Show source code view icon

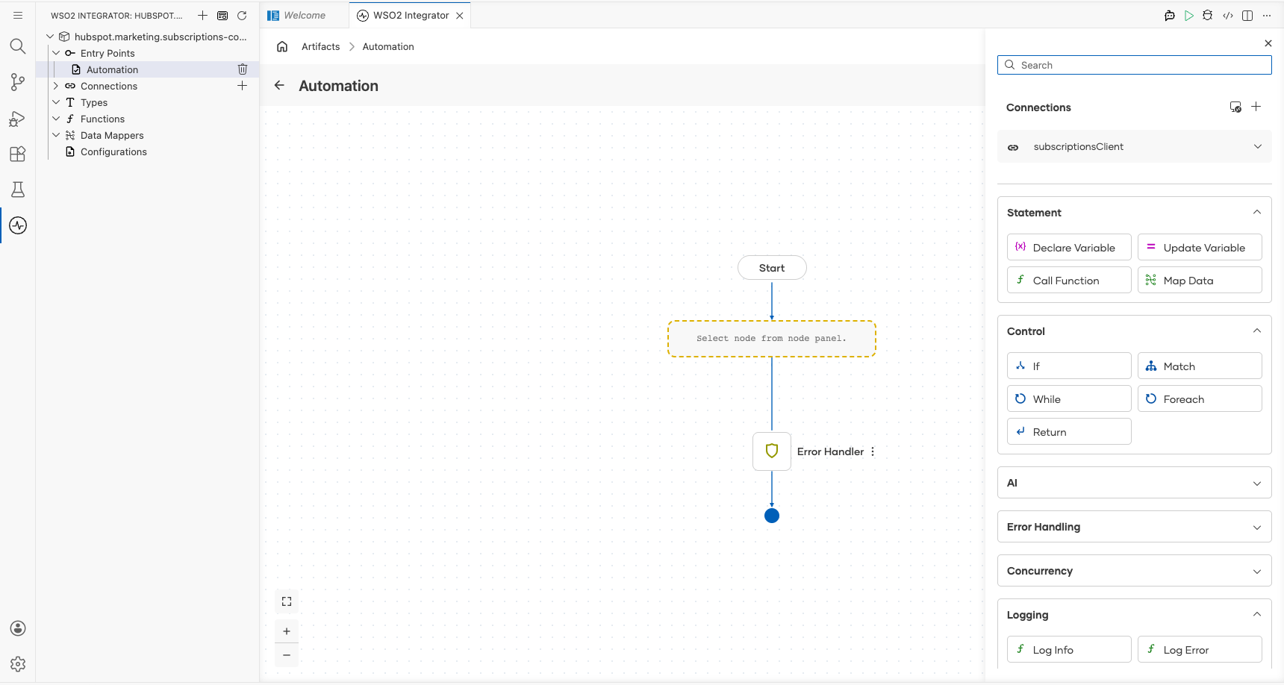coord(1228,15)
